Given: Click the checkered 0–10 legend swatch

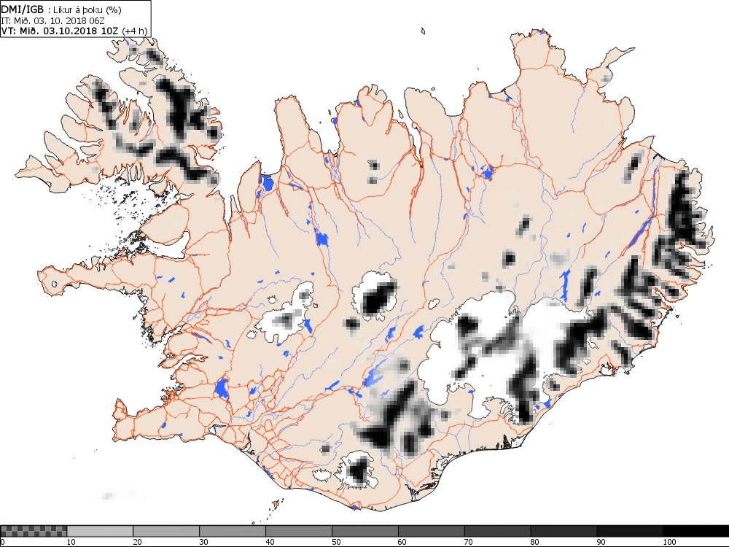Looking at the screenshot, I should click(34, 531).
